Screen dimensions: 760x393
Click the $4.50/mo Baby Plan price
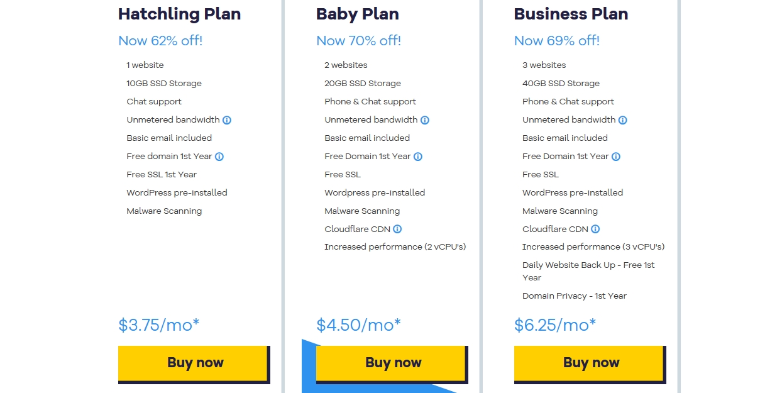tap(358, 325)
